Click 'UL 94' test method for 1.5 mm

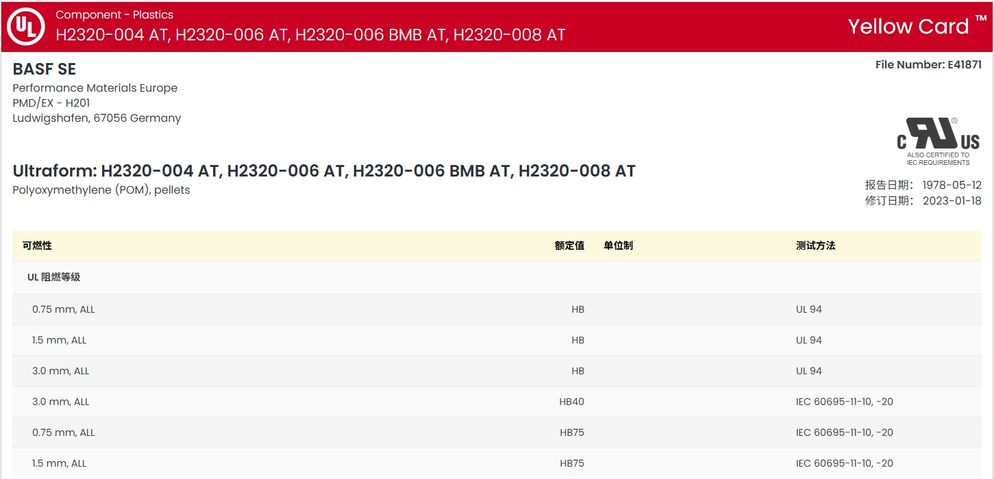click(809, 340)
